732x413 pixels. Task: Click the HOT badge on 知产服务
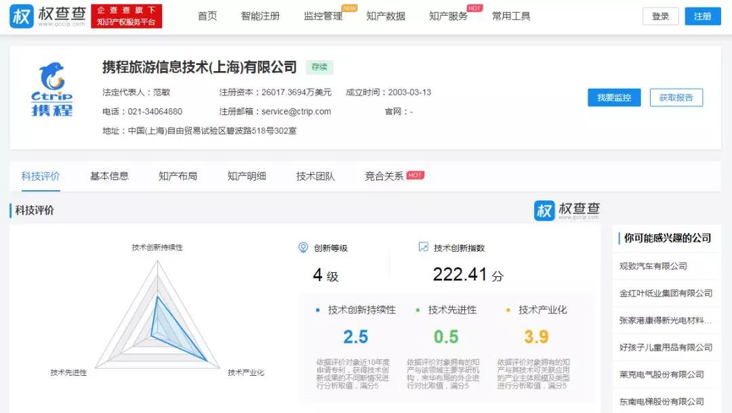(x=474, y=8)
